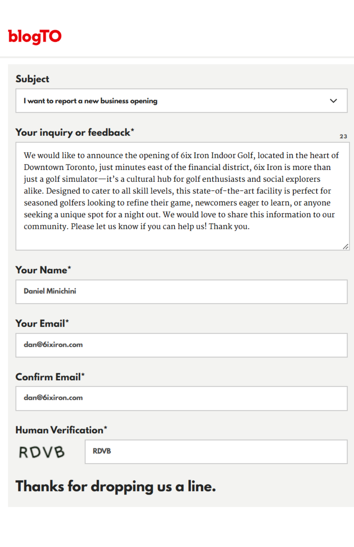Image resolution: width=354 pixels, height=547 pixels.
Task: Focus the Human Verification code input
Action: (216, 452)
